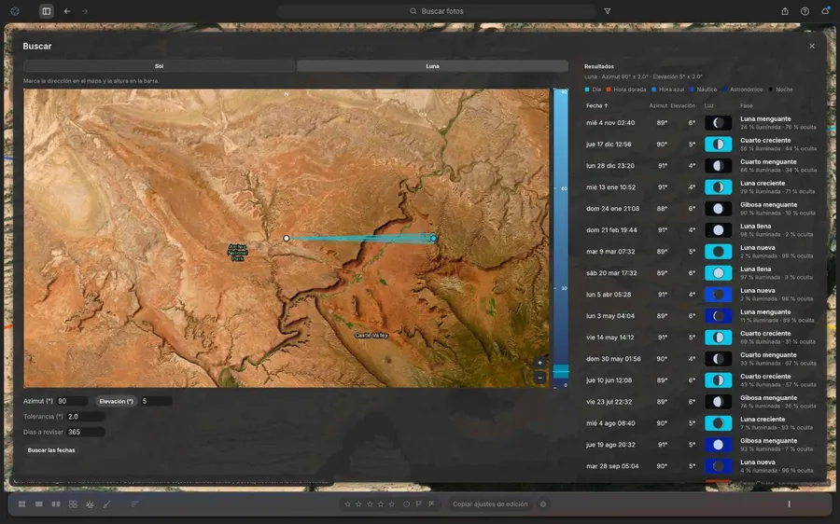
Task: Go back with the left arrow
Action: 67,10
